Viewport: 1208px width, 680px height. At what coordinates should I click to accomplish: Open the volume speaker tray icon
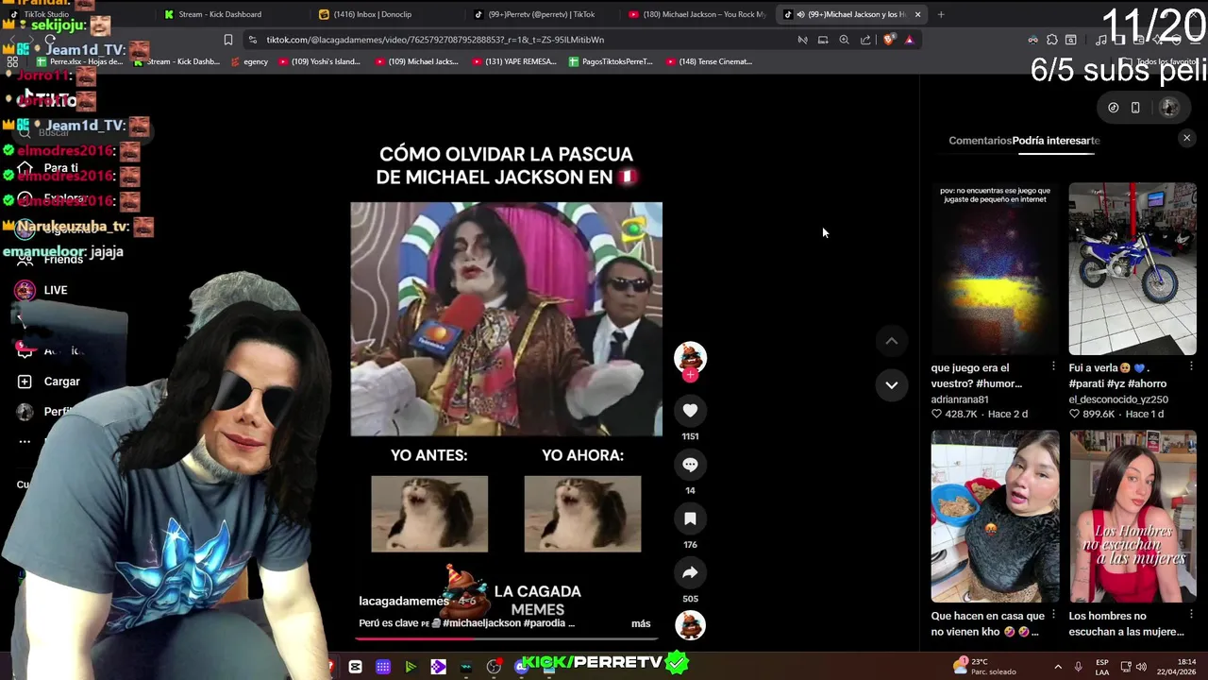tap(1140, 667)
